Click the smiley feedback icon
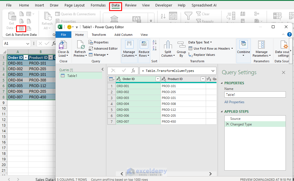Viewport: 294px width, 181px height. (x=69, y=27)
